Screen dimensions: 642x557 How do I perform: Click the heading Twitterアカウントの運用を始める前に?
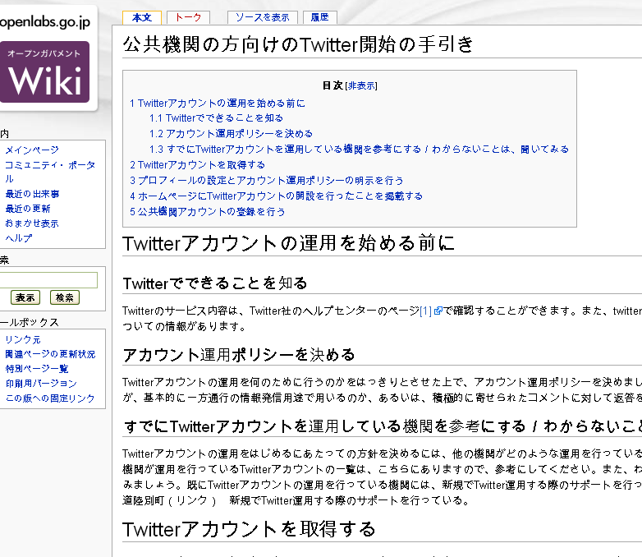(x=289, y=243)
